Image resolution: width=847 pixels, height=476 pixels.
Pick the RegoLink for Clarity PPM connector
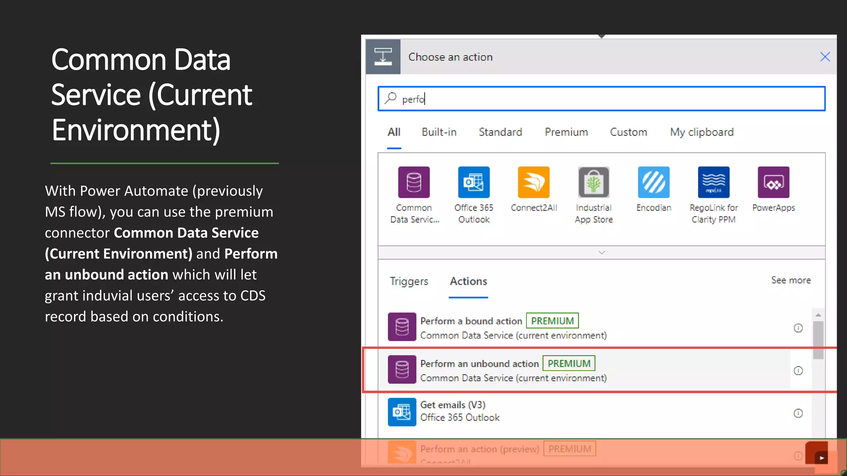[713, 182]
